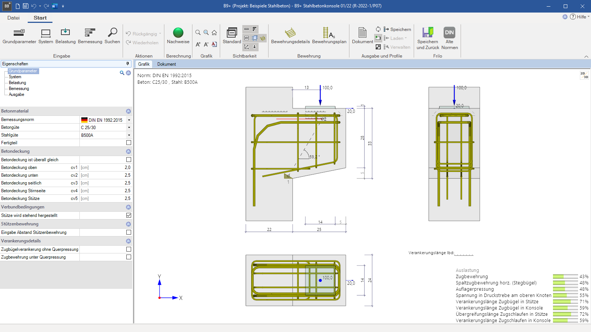Click Speichern profile button
This screenshot has height=332, width=591.
pyautogui.click(x=397, y=30)
